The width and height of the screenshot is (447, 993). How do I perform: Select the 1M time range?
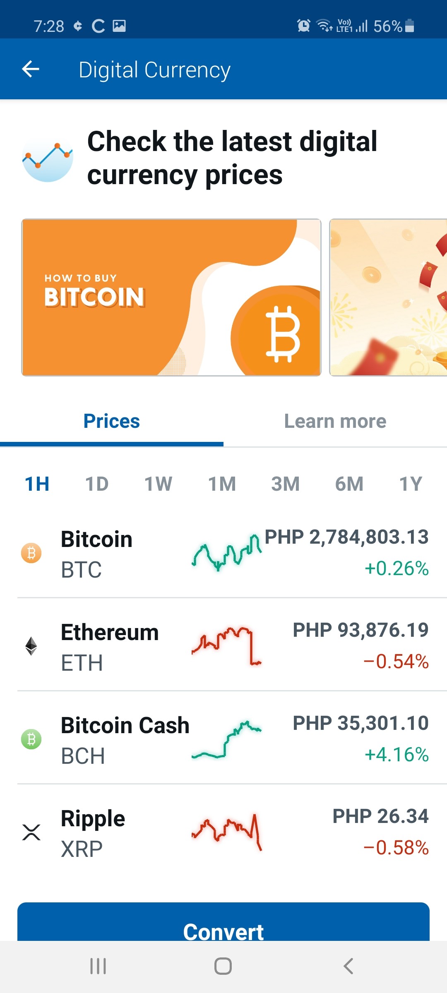pos(222,484)
